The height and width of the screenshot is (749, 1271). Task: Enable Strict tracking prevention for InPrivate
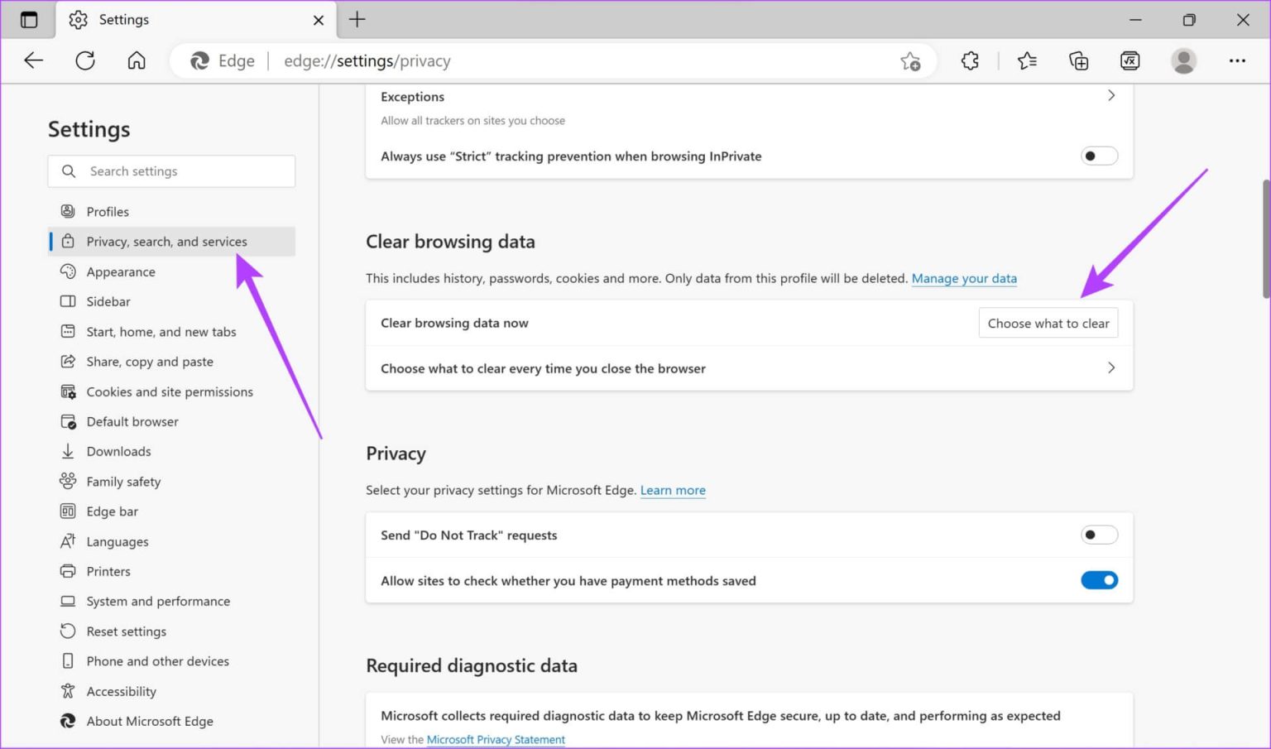pyautogui.click(x=1099, y=156)
